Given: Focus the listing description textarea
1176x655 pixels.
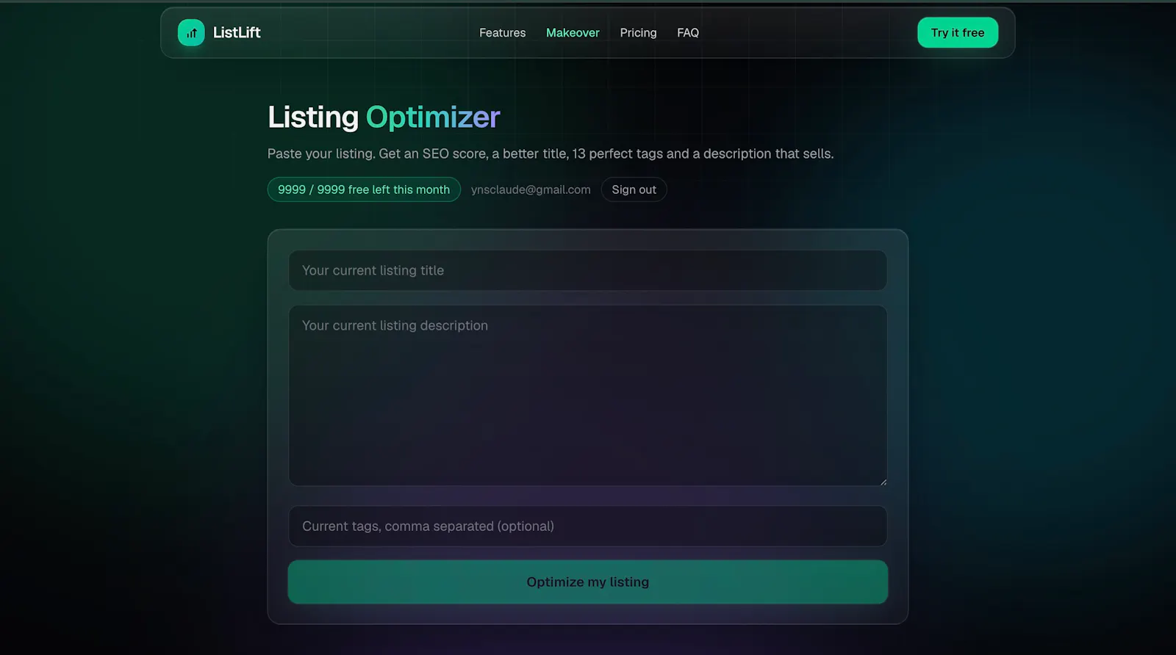Looking at the screenshot, I should click(588, 395).
